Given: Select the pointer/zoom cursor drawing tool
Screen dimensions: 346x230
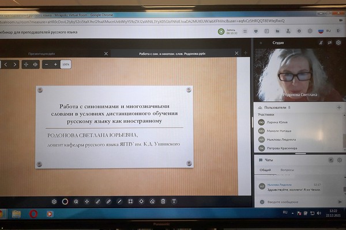Looking at the screenshot, I should pyautogui.click(x=76, y=202).
